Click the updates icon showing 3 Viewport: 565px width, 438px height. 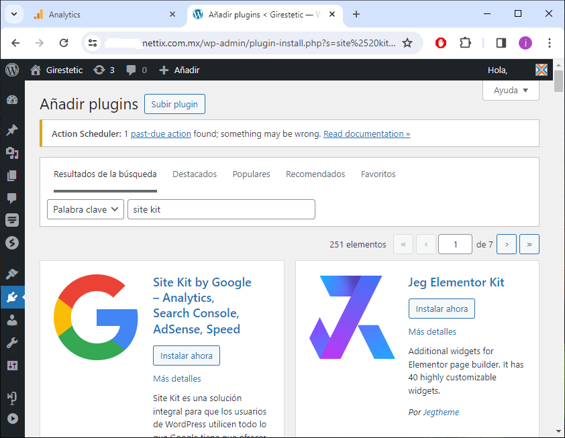click(104, 70)
